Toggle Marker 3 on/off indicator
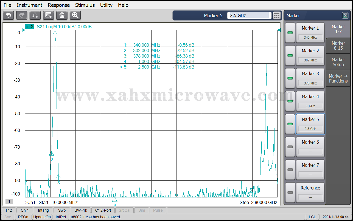 (x=290, y=78)
